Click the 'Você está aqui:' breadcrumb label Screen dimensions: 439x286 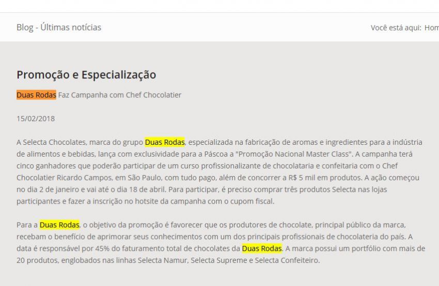click(x=396, y=28)
